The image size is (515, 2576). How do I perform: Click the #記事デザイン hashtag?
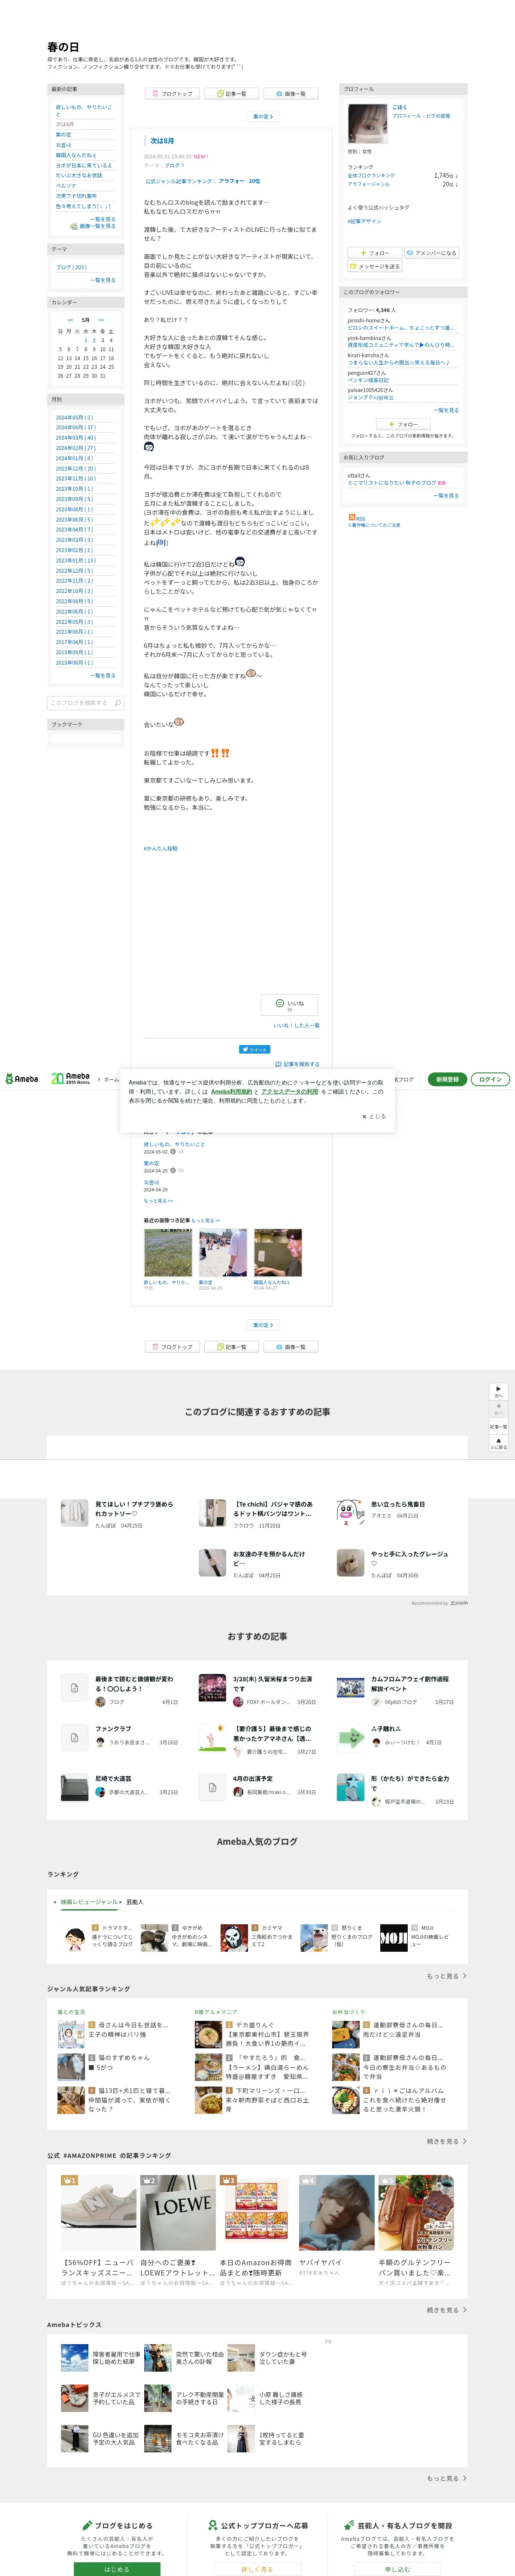pos(364,221)
